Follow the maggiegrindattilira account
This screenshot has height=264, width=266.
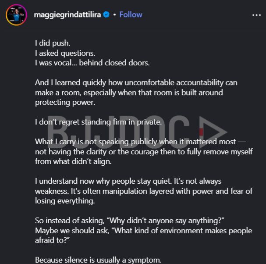(x=131, y=14)
